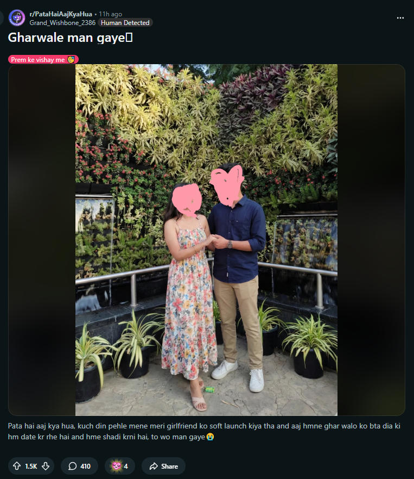Open the post title Gharwale man gaye
Viewport: 414px width, 479px height.
click(70, 38)
